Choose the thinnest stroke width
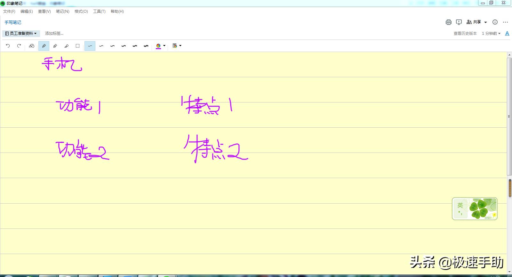This screenshot has height=277, width=512. (x=90, y=46)
